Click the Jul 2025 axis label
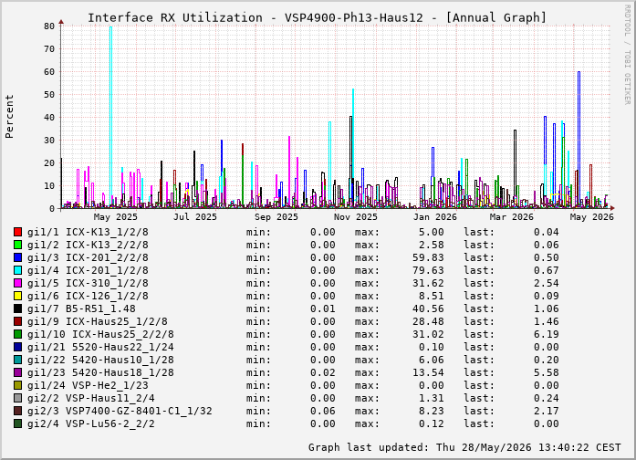This screenshot has height=460, width=636. [195, 217]
